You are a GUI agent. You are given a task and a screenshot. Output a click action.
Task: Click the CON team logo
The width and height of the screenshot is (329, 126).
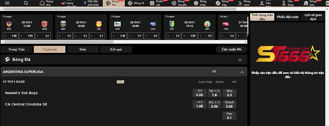(172, 24)
